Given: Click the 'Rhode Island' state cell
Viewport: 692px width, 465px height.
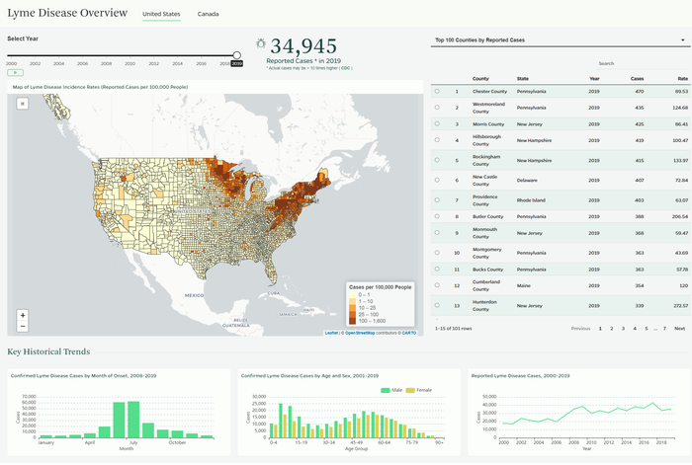Looking at the screenshot, I should pos(531,200).
